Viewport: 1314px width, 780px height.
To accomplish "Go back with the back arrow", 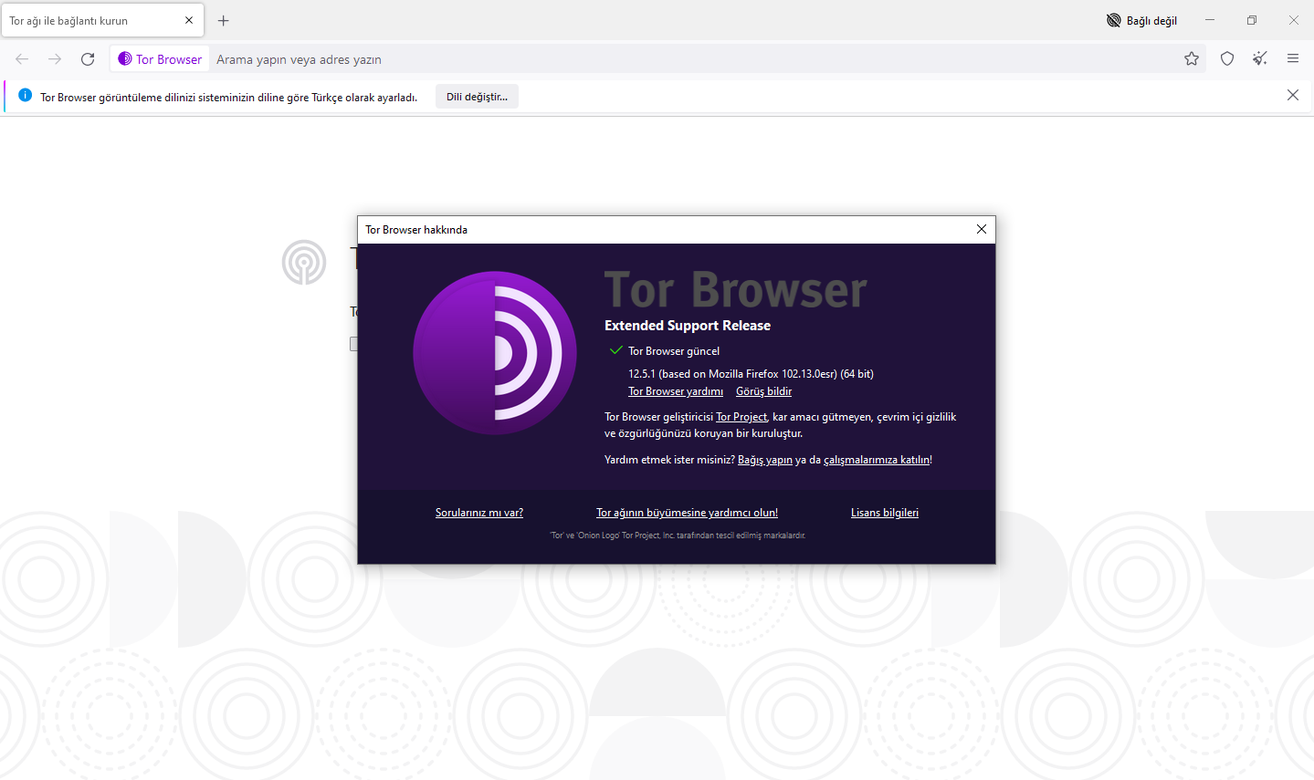I will [22, 59].
